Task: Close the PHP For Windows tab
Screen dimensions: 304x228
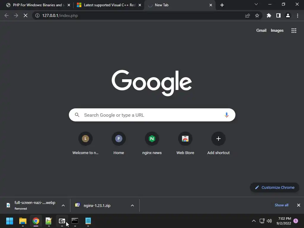Action: pyautogui.click(x=69, y=5)
